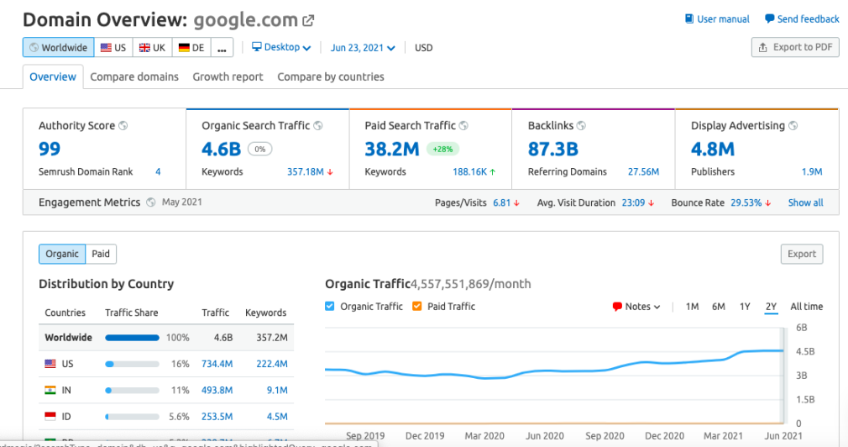Select DE database button
The height and width of the screenshot is (447, 848).
point(191,48)
